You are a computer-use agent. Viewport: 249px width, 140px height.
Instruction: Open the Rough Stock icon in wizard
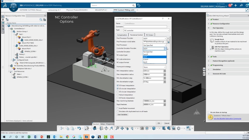click(212, 40)
